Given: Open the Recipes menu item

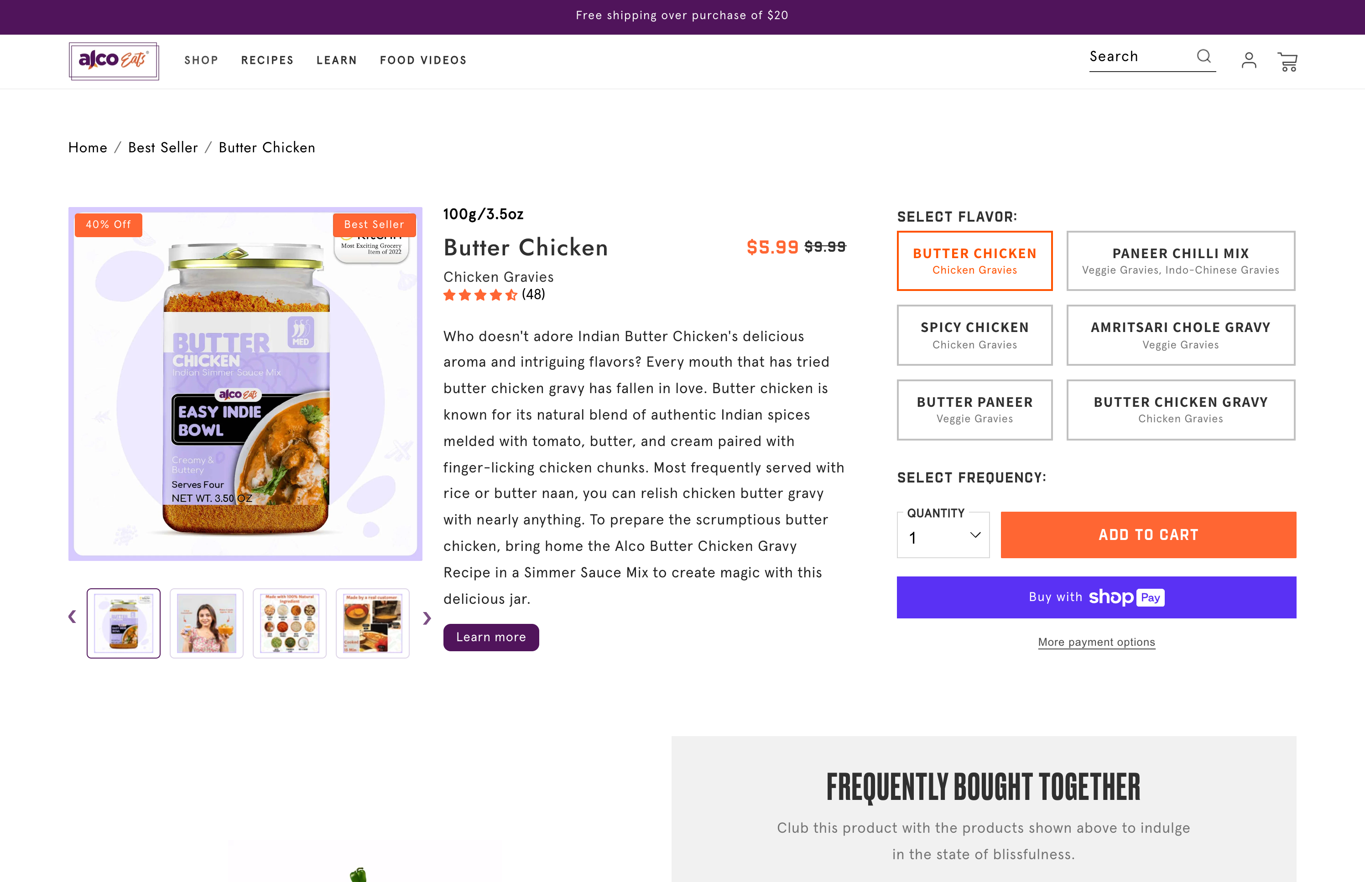Looking at the screenshot, I should (x=267, y=61).
